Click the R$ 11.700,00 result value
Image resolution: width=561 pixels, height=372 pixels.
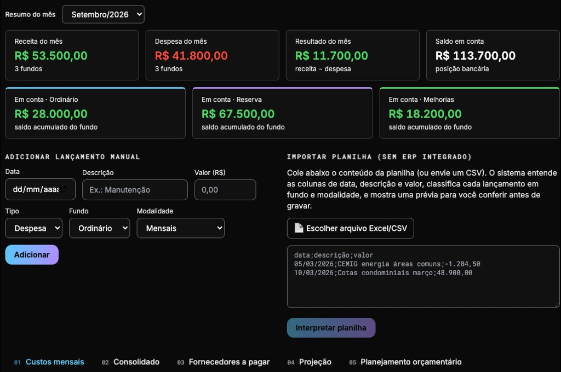point(331,56)
